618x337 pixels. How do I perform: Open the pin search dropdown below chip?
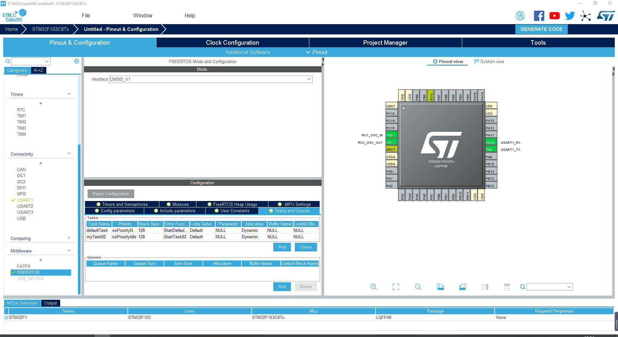[569, 287]
